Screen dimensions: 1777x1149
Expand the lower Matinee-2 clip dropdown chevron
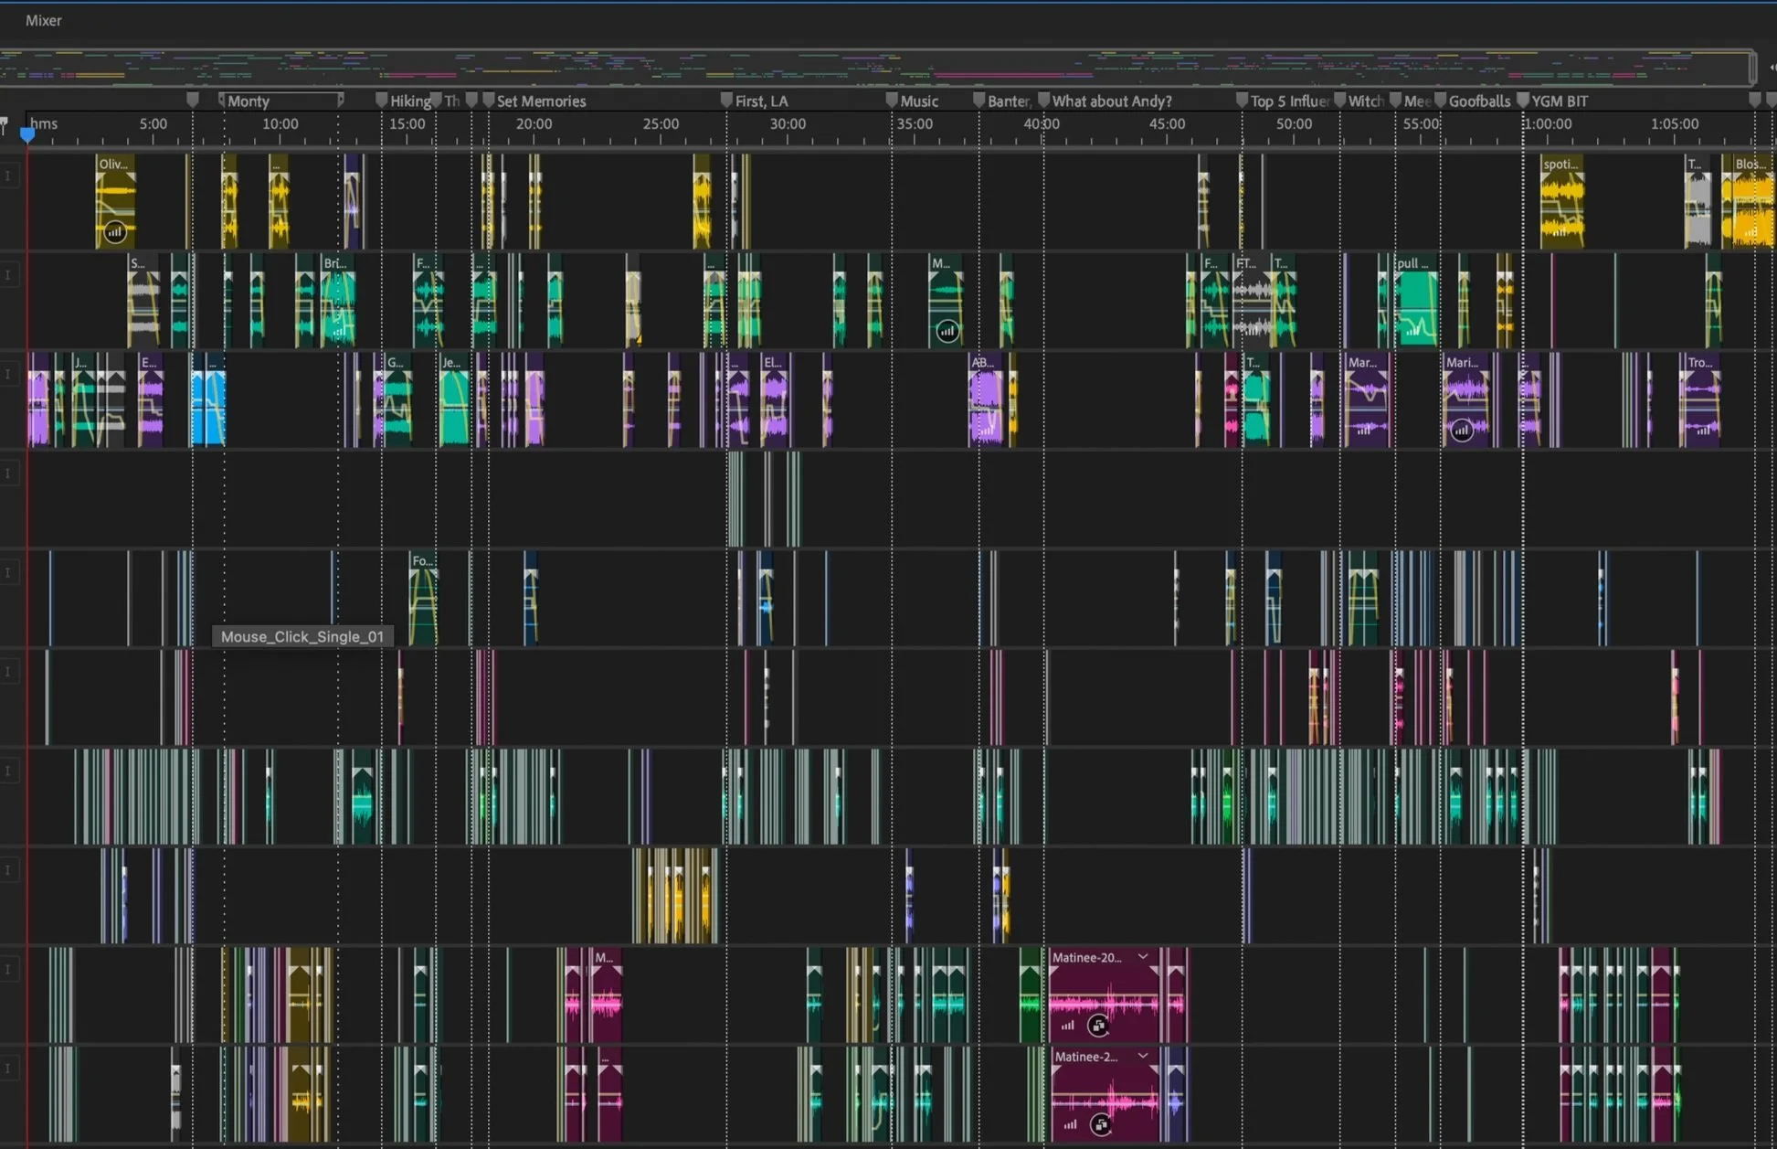point(1143,1056)
